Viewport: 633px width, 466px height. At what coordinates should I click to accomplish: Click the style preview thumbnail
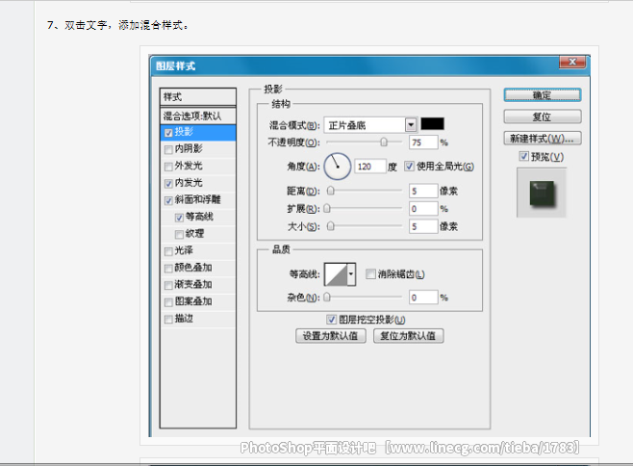[x=542, y=194]
